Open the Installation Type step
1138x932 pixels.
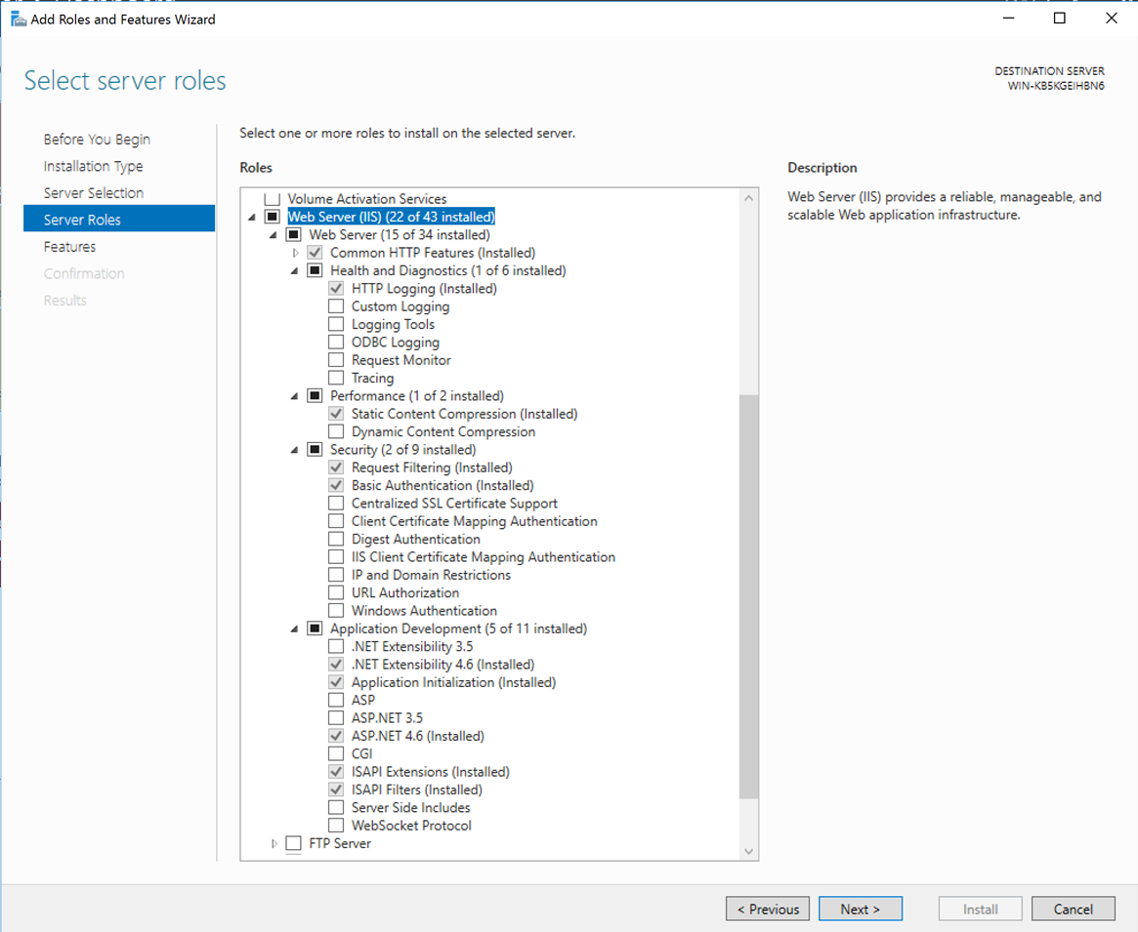pos(93,166)
